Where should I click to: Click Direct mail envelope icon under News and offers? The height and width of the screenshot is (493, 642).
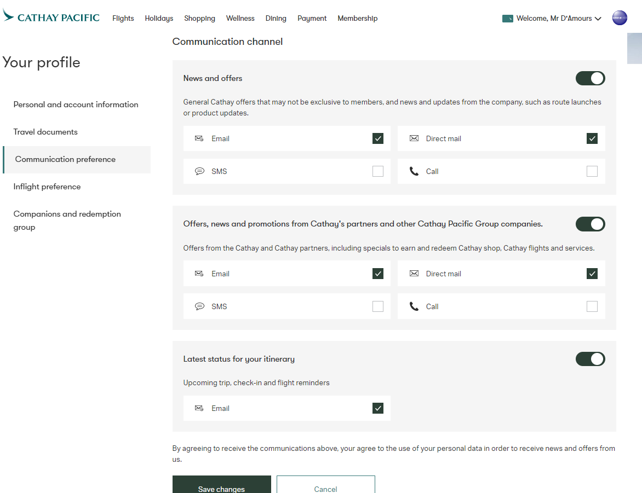point(414,138)
